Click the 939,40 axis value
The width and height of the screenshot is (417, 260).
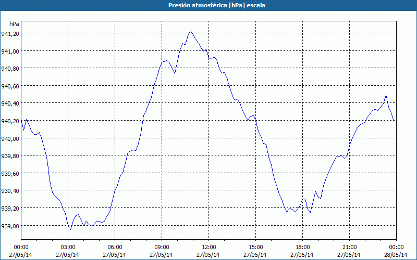pos(10,191)
